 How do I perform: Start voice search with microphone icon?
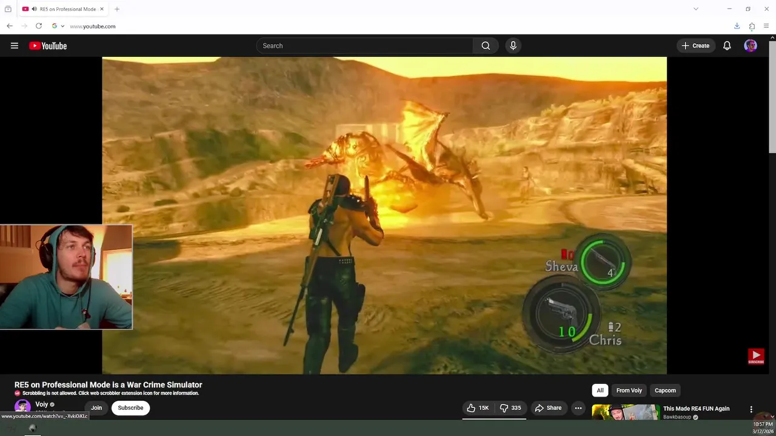513,45
